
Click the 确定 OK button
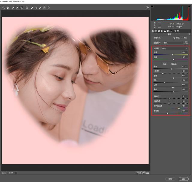tap(184, 179)
